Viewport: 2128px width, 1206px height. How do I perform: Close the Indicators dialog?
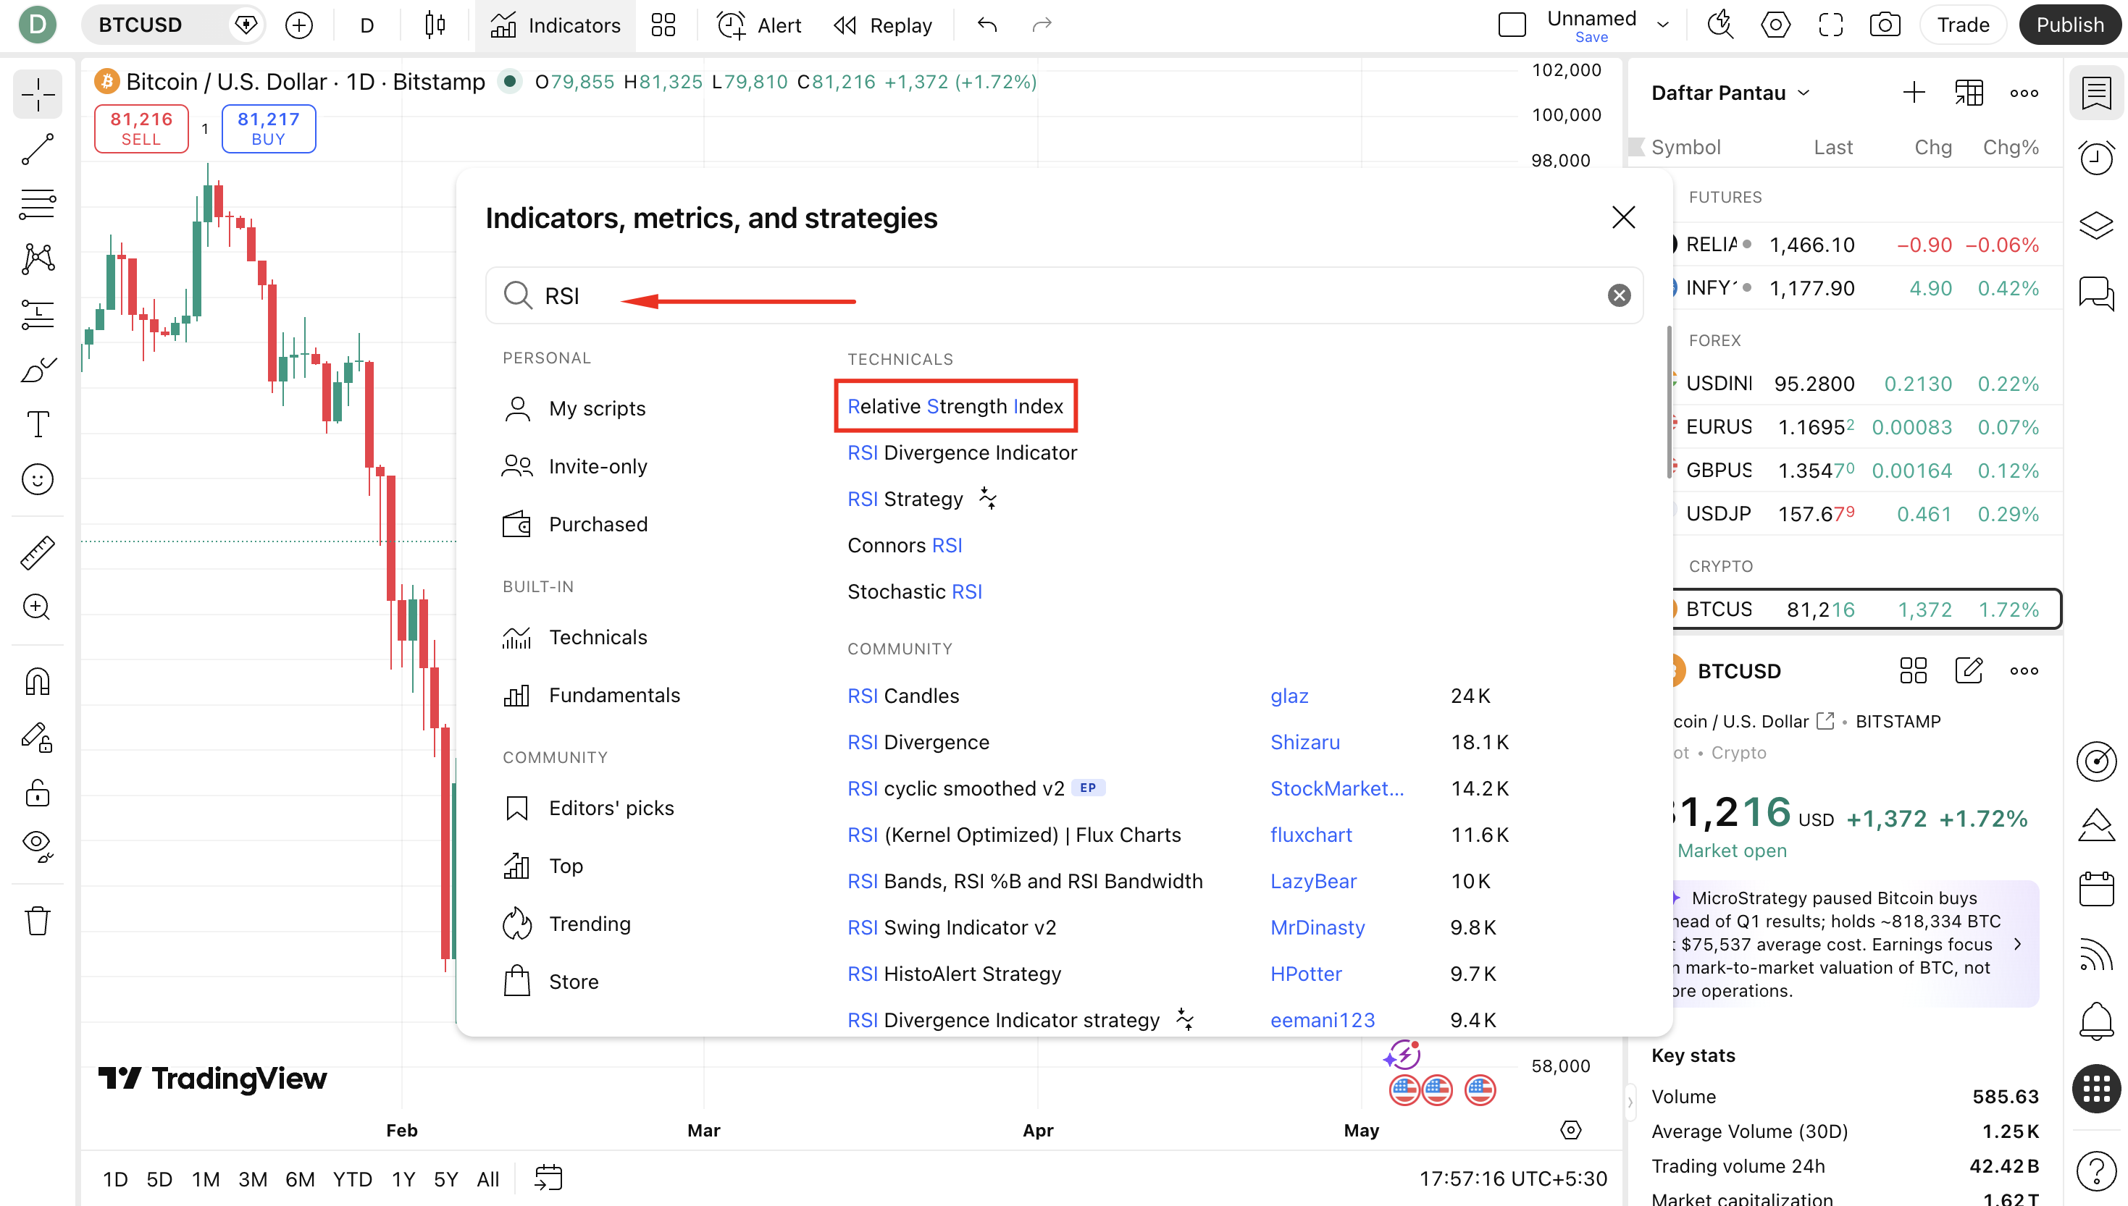point(1623,218)
